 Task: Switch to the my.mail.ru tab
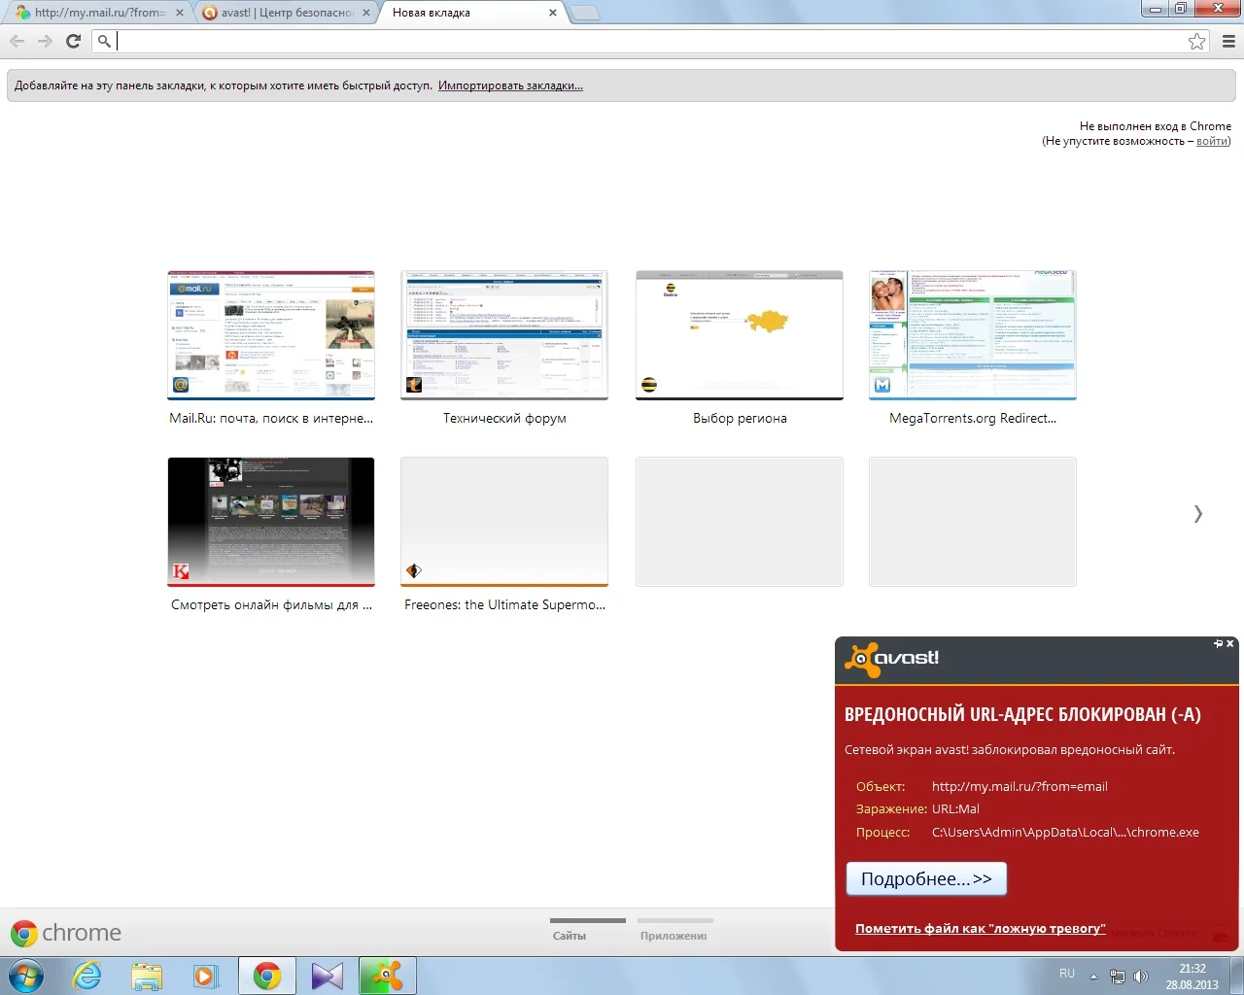(97, 13)
